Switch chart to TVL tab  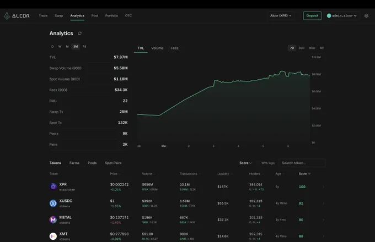(x=141, y=48)
